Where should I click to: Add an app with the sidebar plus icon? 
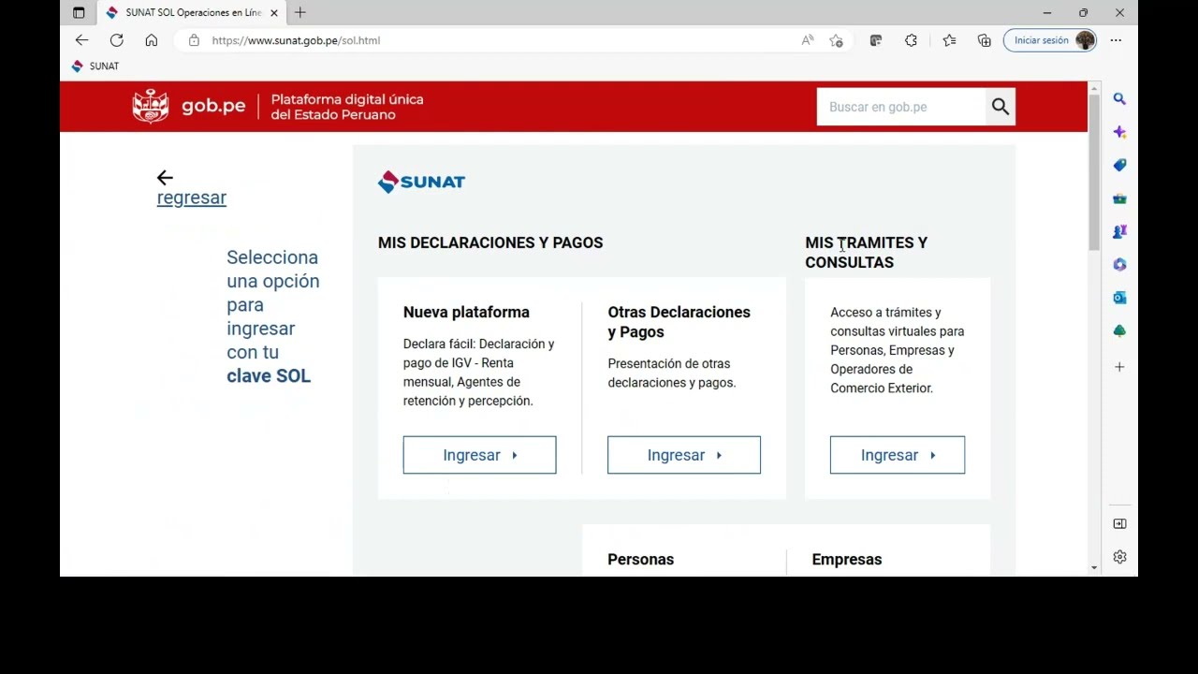coord(1119,367)
